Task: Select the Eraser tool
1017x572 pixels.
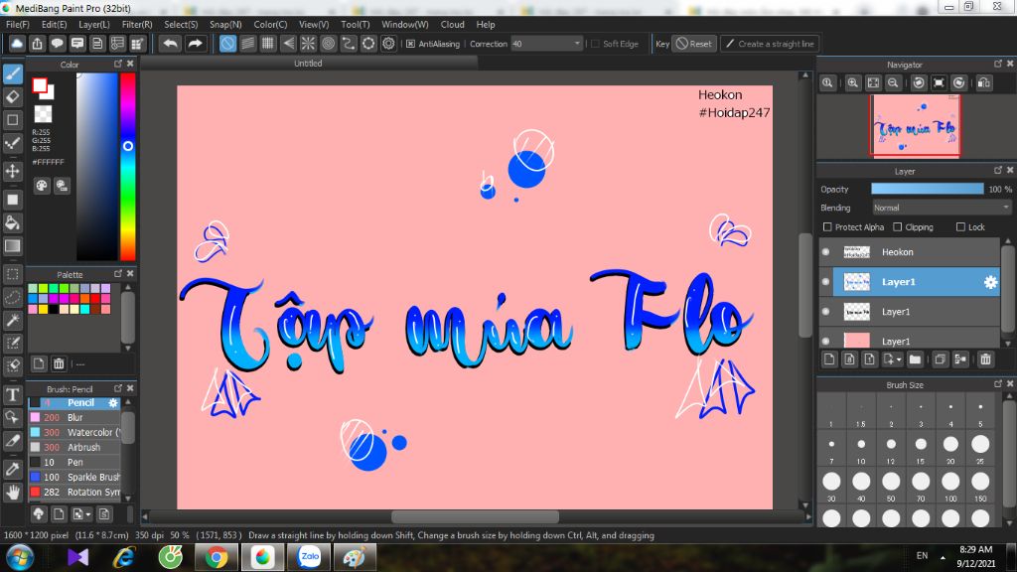Action: (12, 96)
